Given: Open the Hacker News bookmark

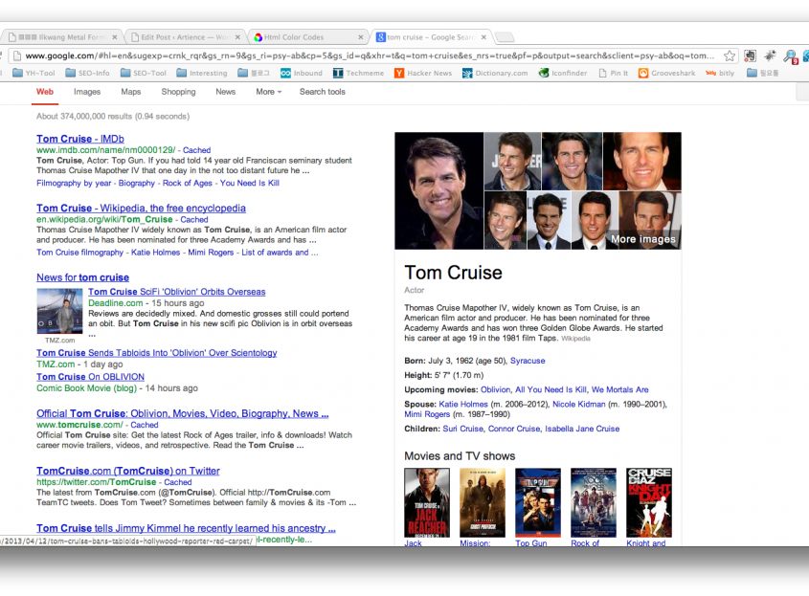Looking at the screenshot, I should (423, 74).
